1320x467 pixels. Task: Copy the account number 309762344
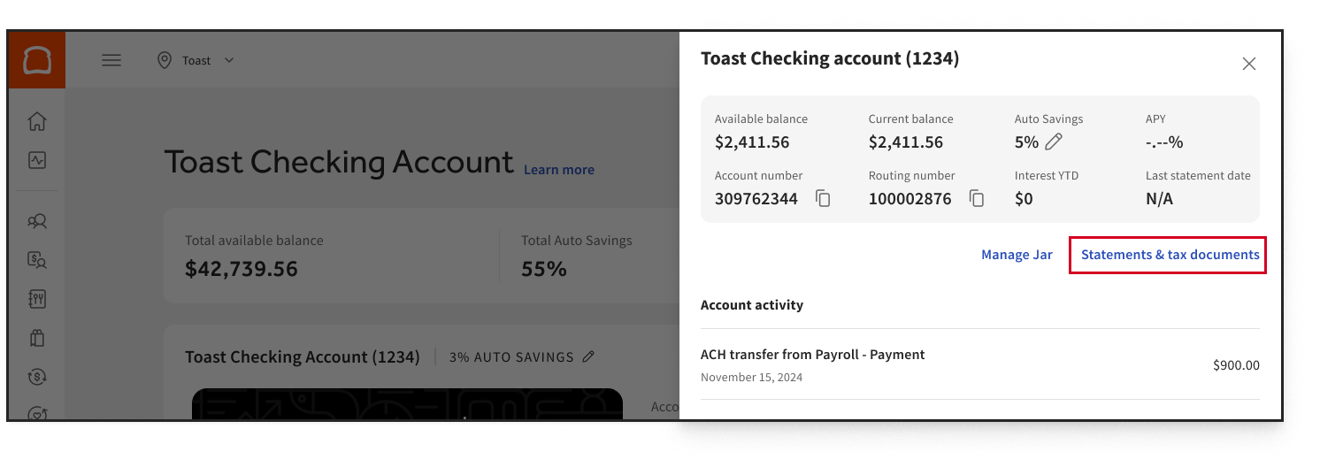point(824,199)
